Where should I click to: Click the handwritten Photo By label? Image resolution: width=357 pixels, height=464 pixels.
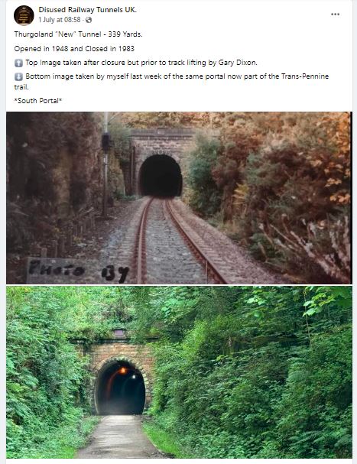79,271
